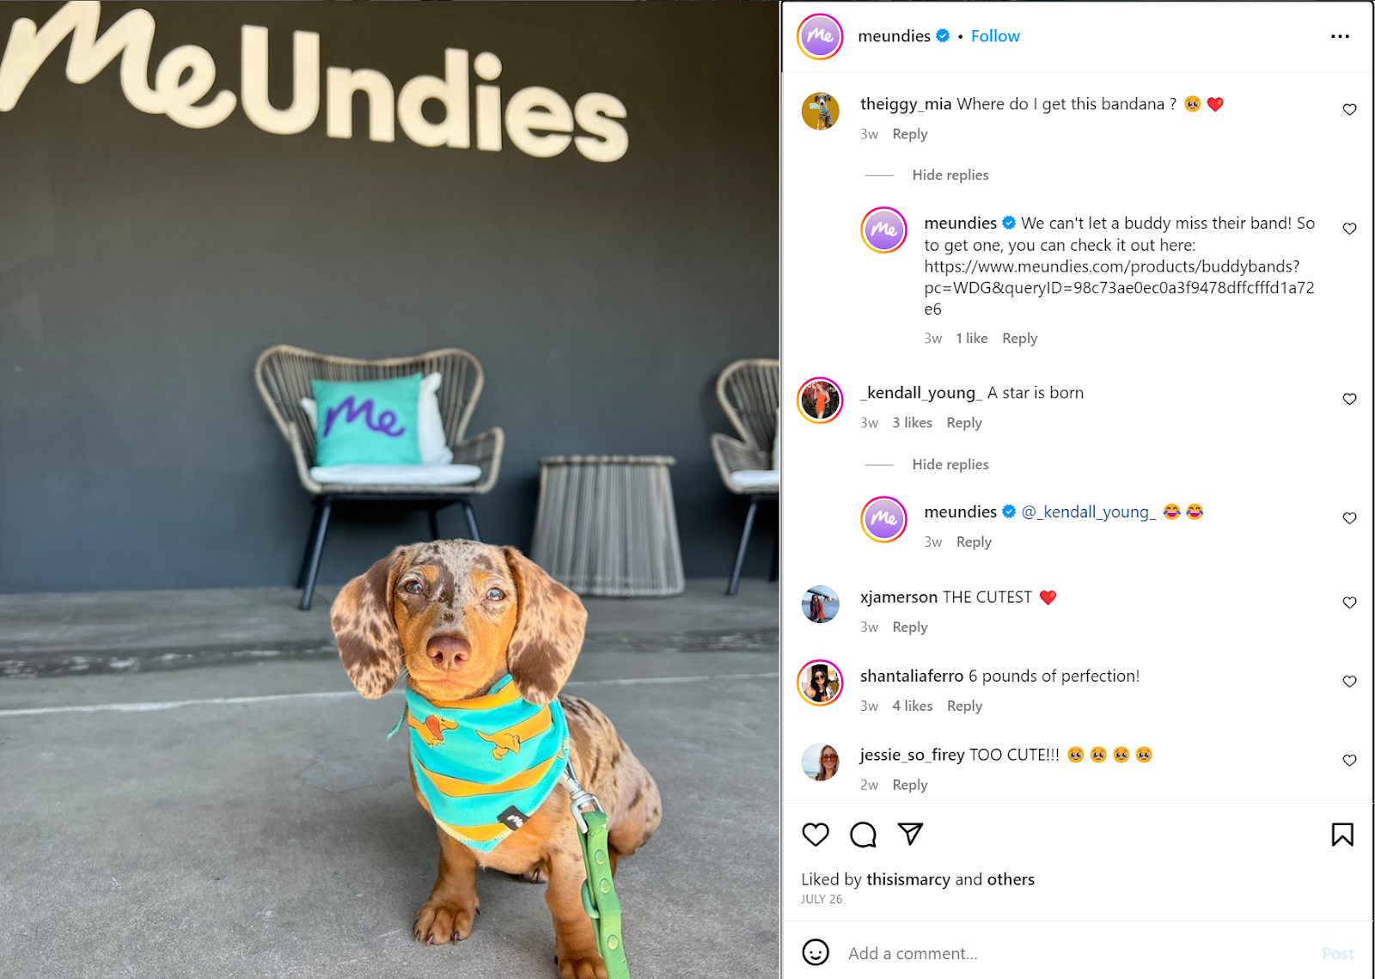
Task: Like theiggy_mia's bandana comment
Action: pyautogui.click(x=1349, y=109)
